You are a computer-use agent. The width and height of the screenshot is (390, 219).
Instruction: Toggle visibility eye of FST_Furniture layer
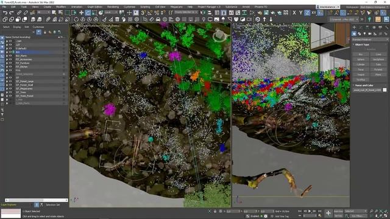pos(10,63)
